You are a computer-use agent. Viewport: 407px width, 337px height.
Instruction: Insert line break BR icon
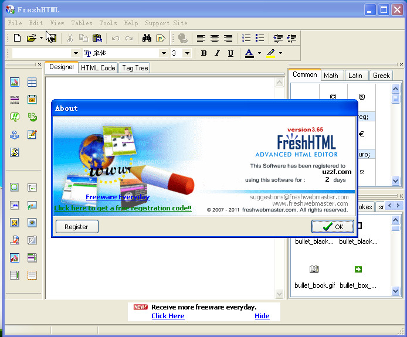pos(32,117)
